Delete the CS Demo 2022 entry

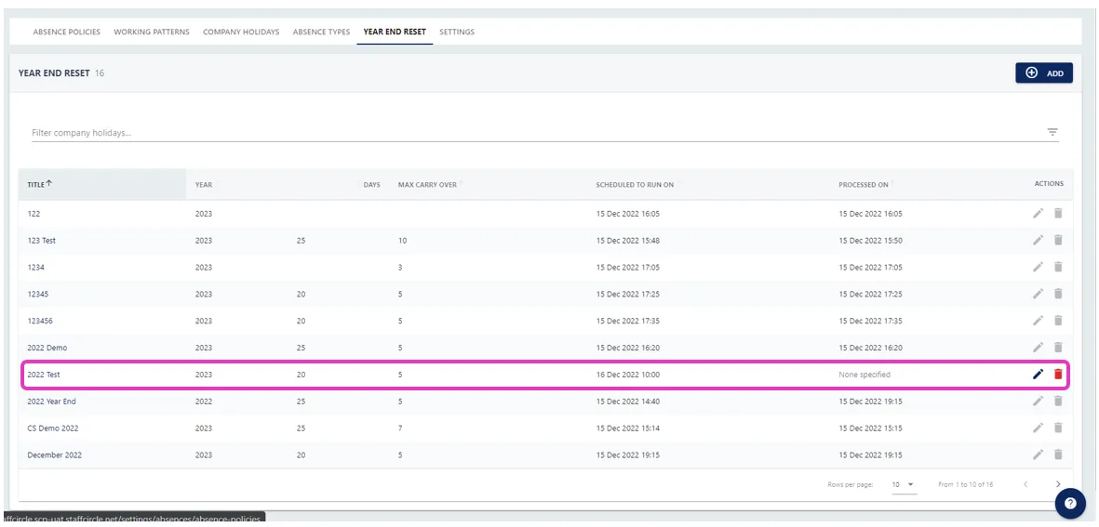(x=1058, y=428)
